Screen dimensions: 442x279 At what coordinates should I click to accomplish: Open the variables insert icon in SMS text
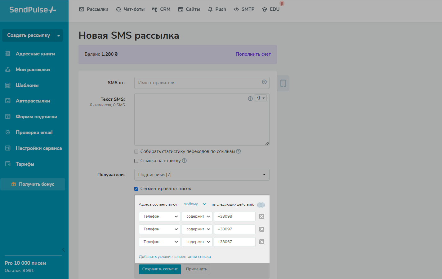pyautogui.click(x=261, y=98)
